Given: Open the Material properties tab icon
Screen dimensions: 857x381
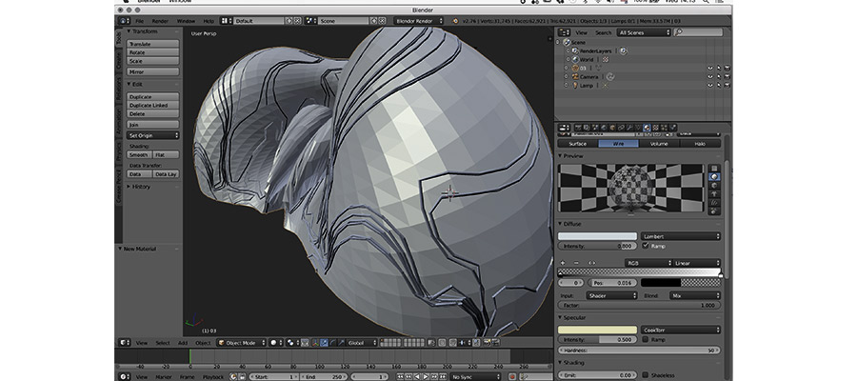Looking at the screenshot, I should (x=647, y=128).
